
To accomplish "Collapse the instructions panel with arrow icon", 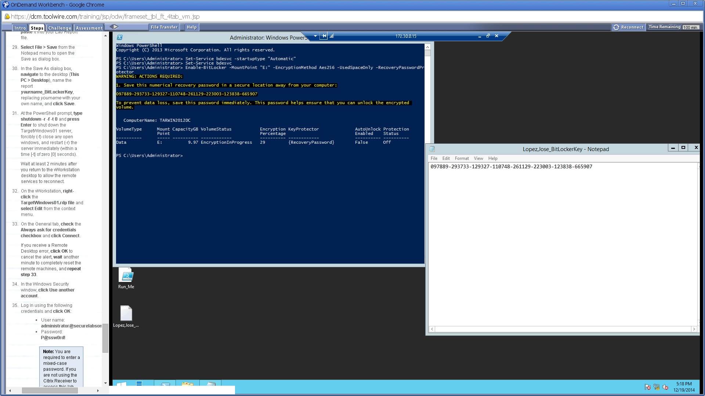I will [114, 27].
